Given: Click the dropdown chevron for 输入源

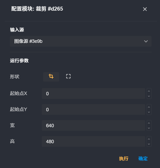Looking at the screenshot, I should click(146, 41).
